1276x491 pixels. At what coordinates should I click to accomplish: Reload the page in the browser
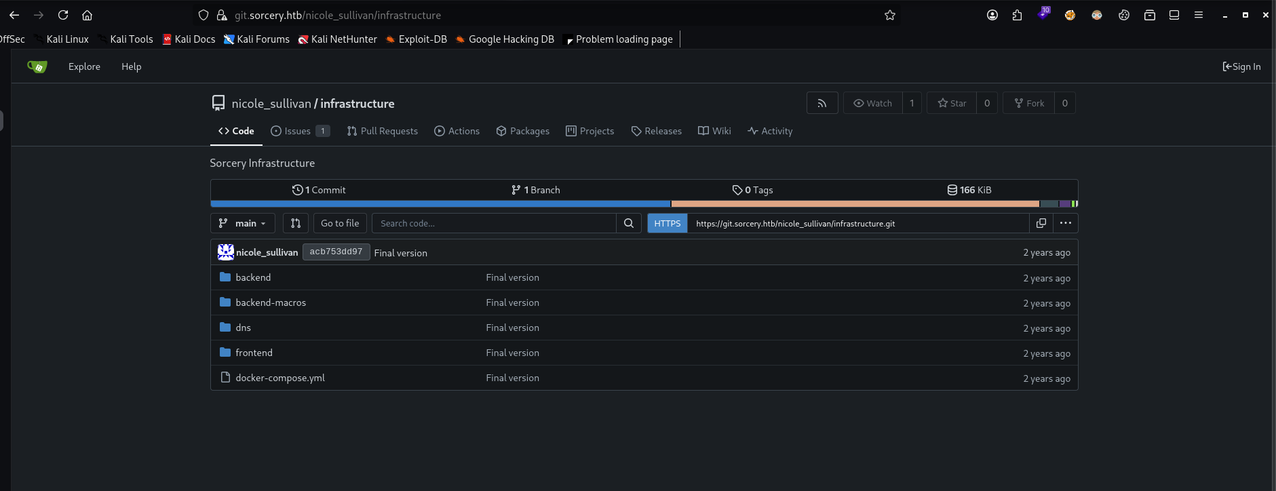(x=63, y=15)
